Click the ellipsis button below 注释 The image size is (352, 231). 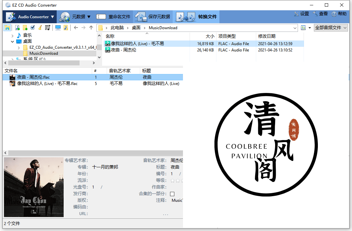[166, 214]
